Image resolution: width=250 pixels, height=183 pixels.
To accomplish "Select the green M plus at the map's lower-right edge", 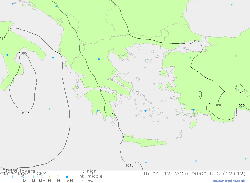I will [x=245, y=159].
